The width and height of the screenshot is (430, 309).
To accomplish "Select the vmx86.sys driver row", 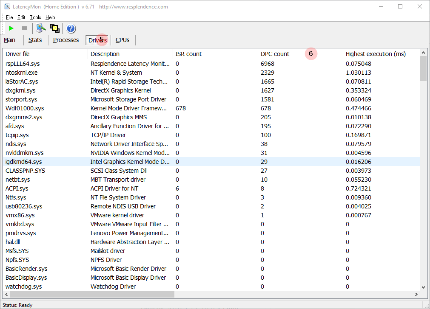I will [211, 215].
